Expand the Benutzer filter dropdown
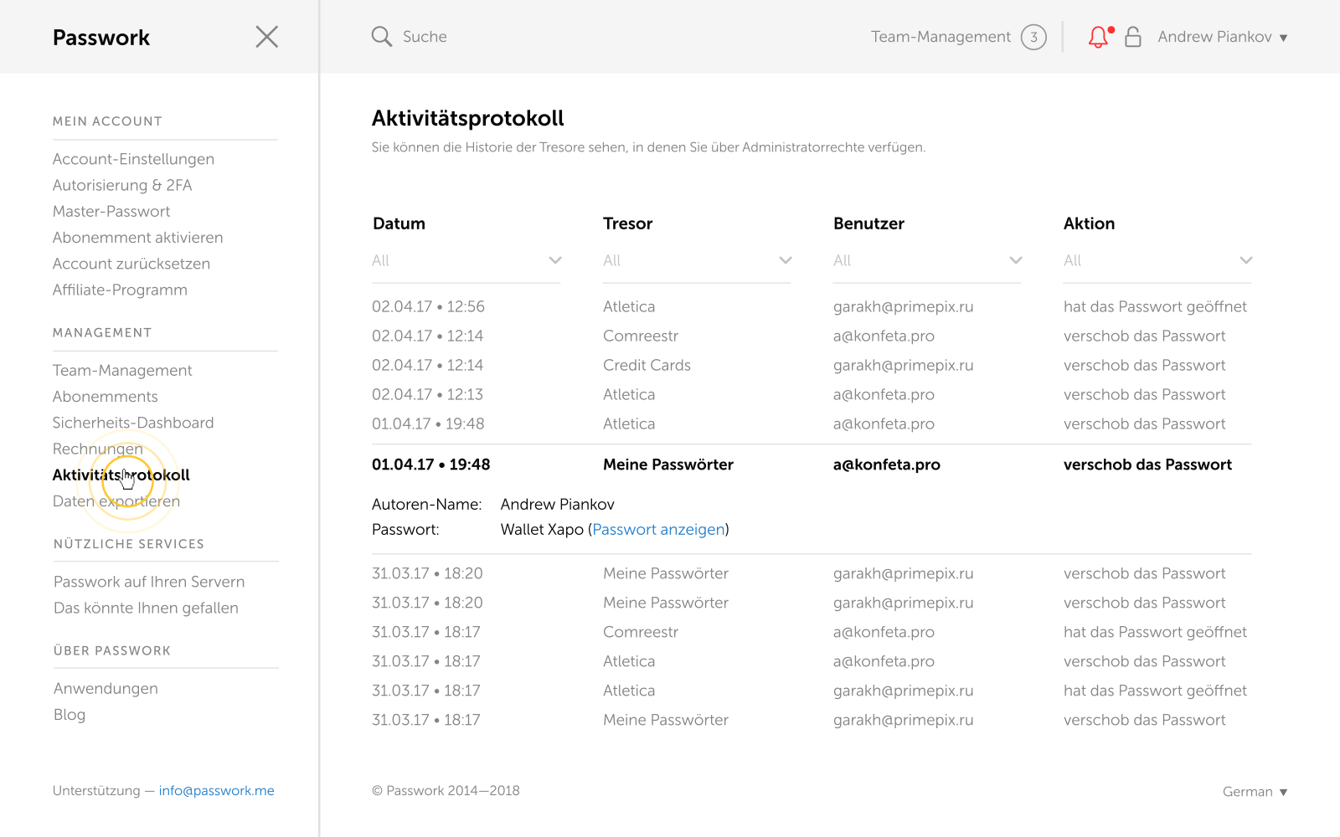 click(x=927, y=261)
